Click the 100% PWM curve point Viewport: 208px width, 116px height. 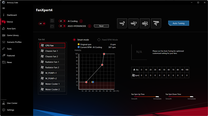[x=104, y=54]
